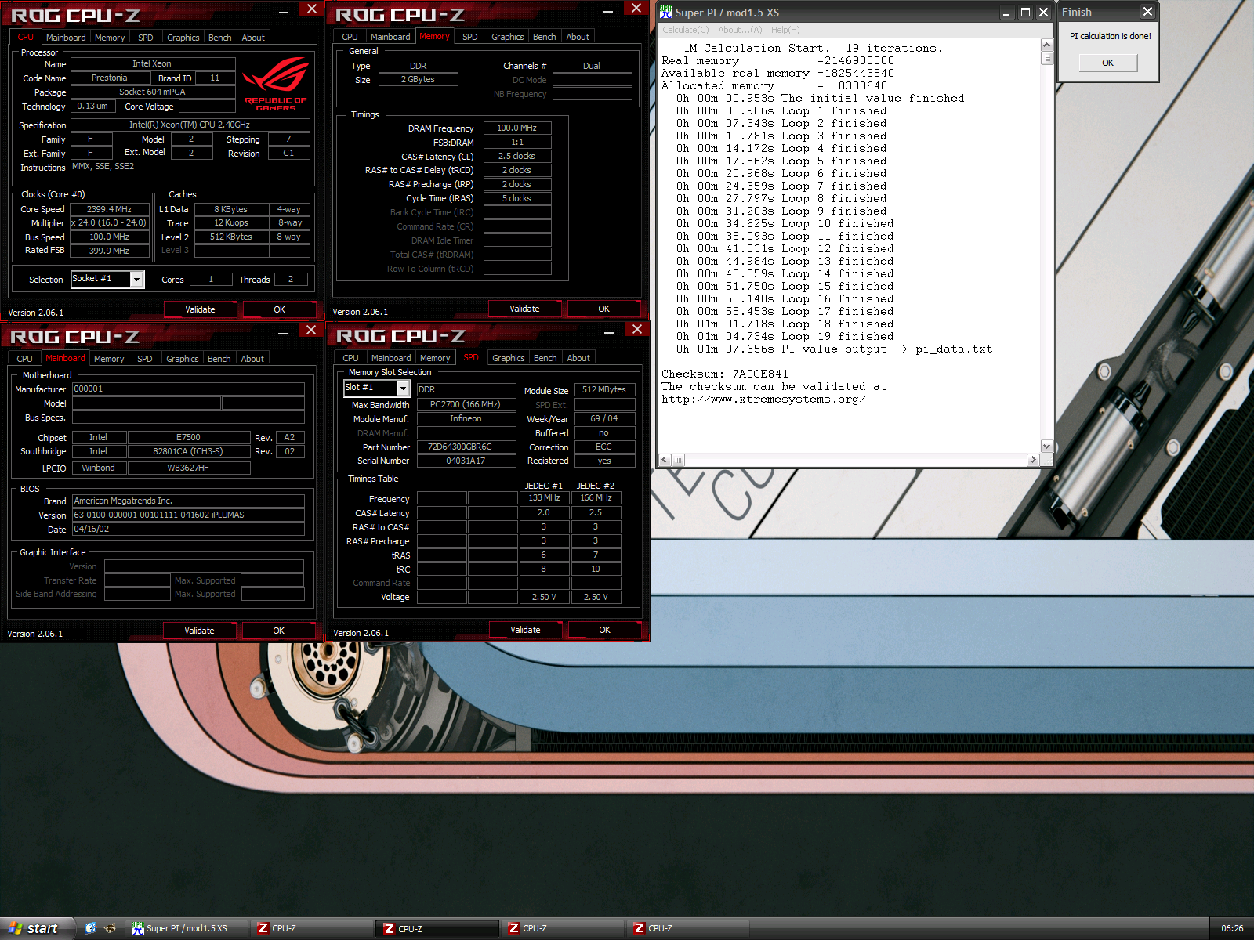Click the Republic of Gamers logo

coord(275,84)
